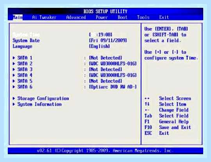This screenshot has height=162, width=211.
Task: Select the Tools tab
Action: coord(143,17)
